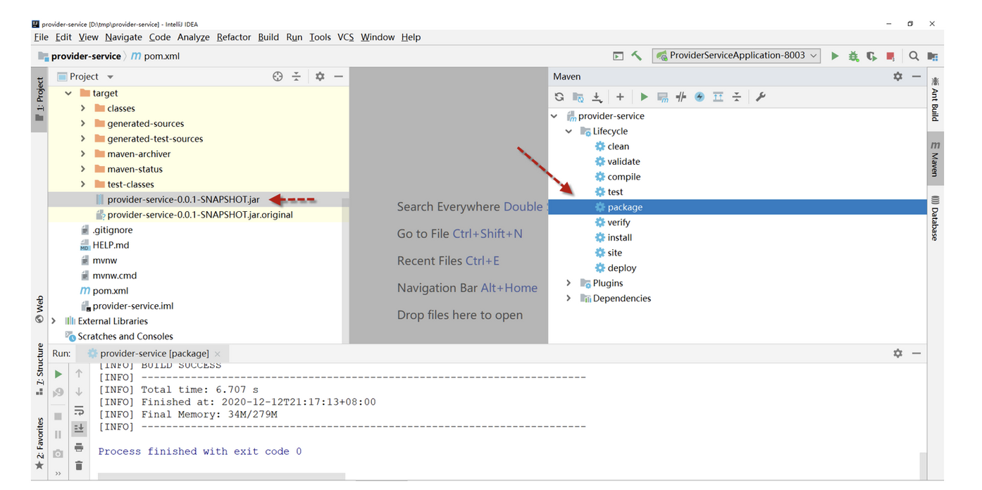This screenshot has height=490, width=982.
Task: Toggle Skip Tests mode in Maven toolbar
Action: click(x=700, y=97)
